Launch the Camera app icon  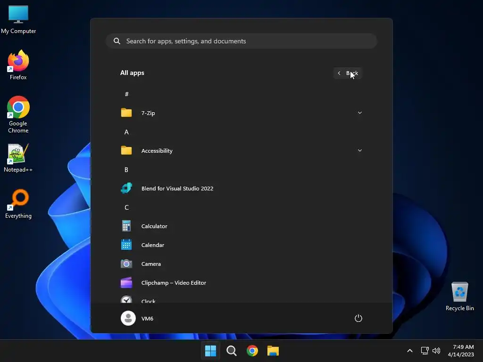click(x=126, y=264)
